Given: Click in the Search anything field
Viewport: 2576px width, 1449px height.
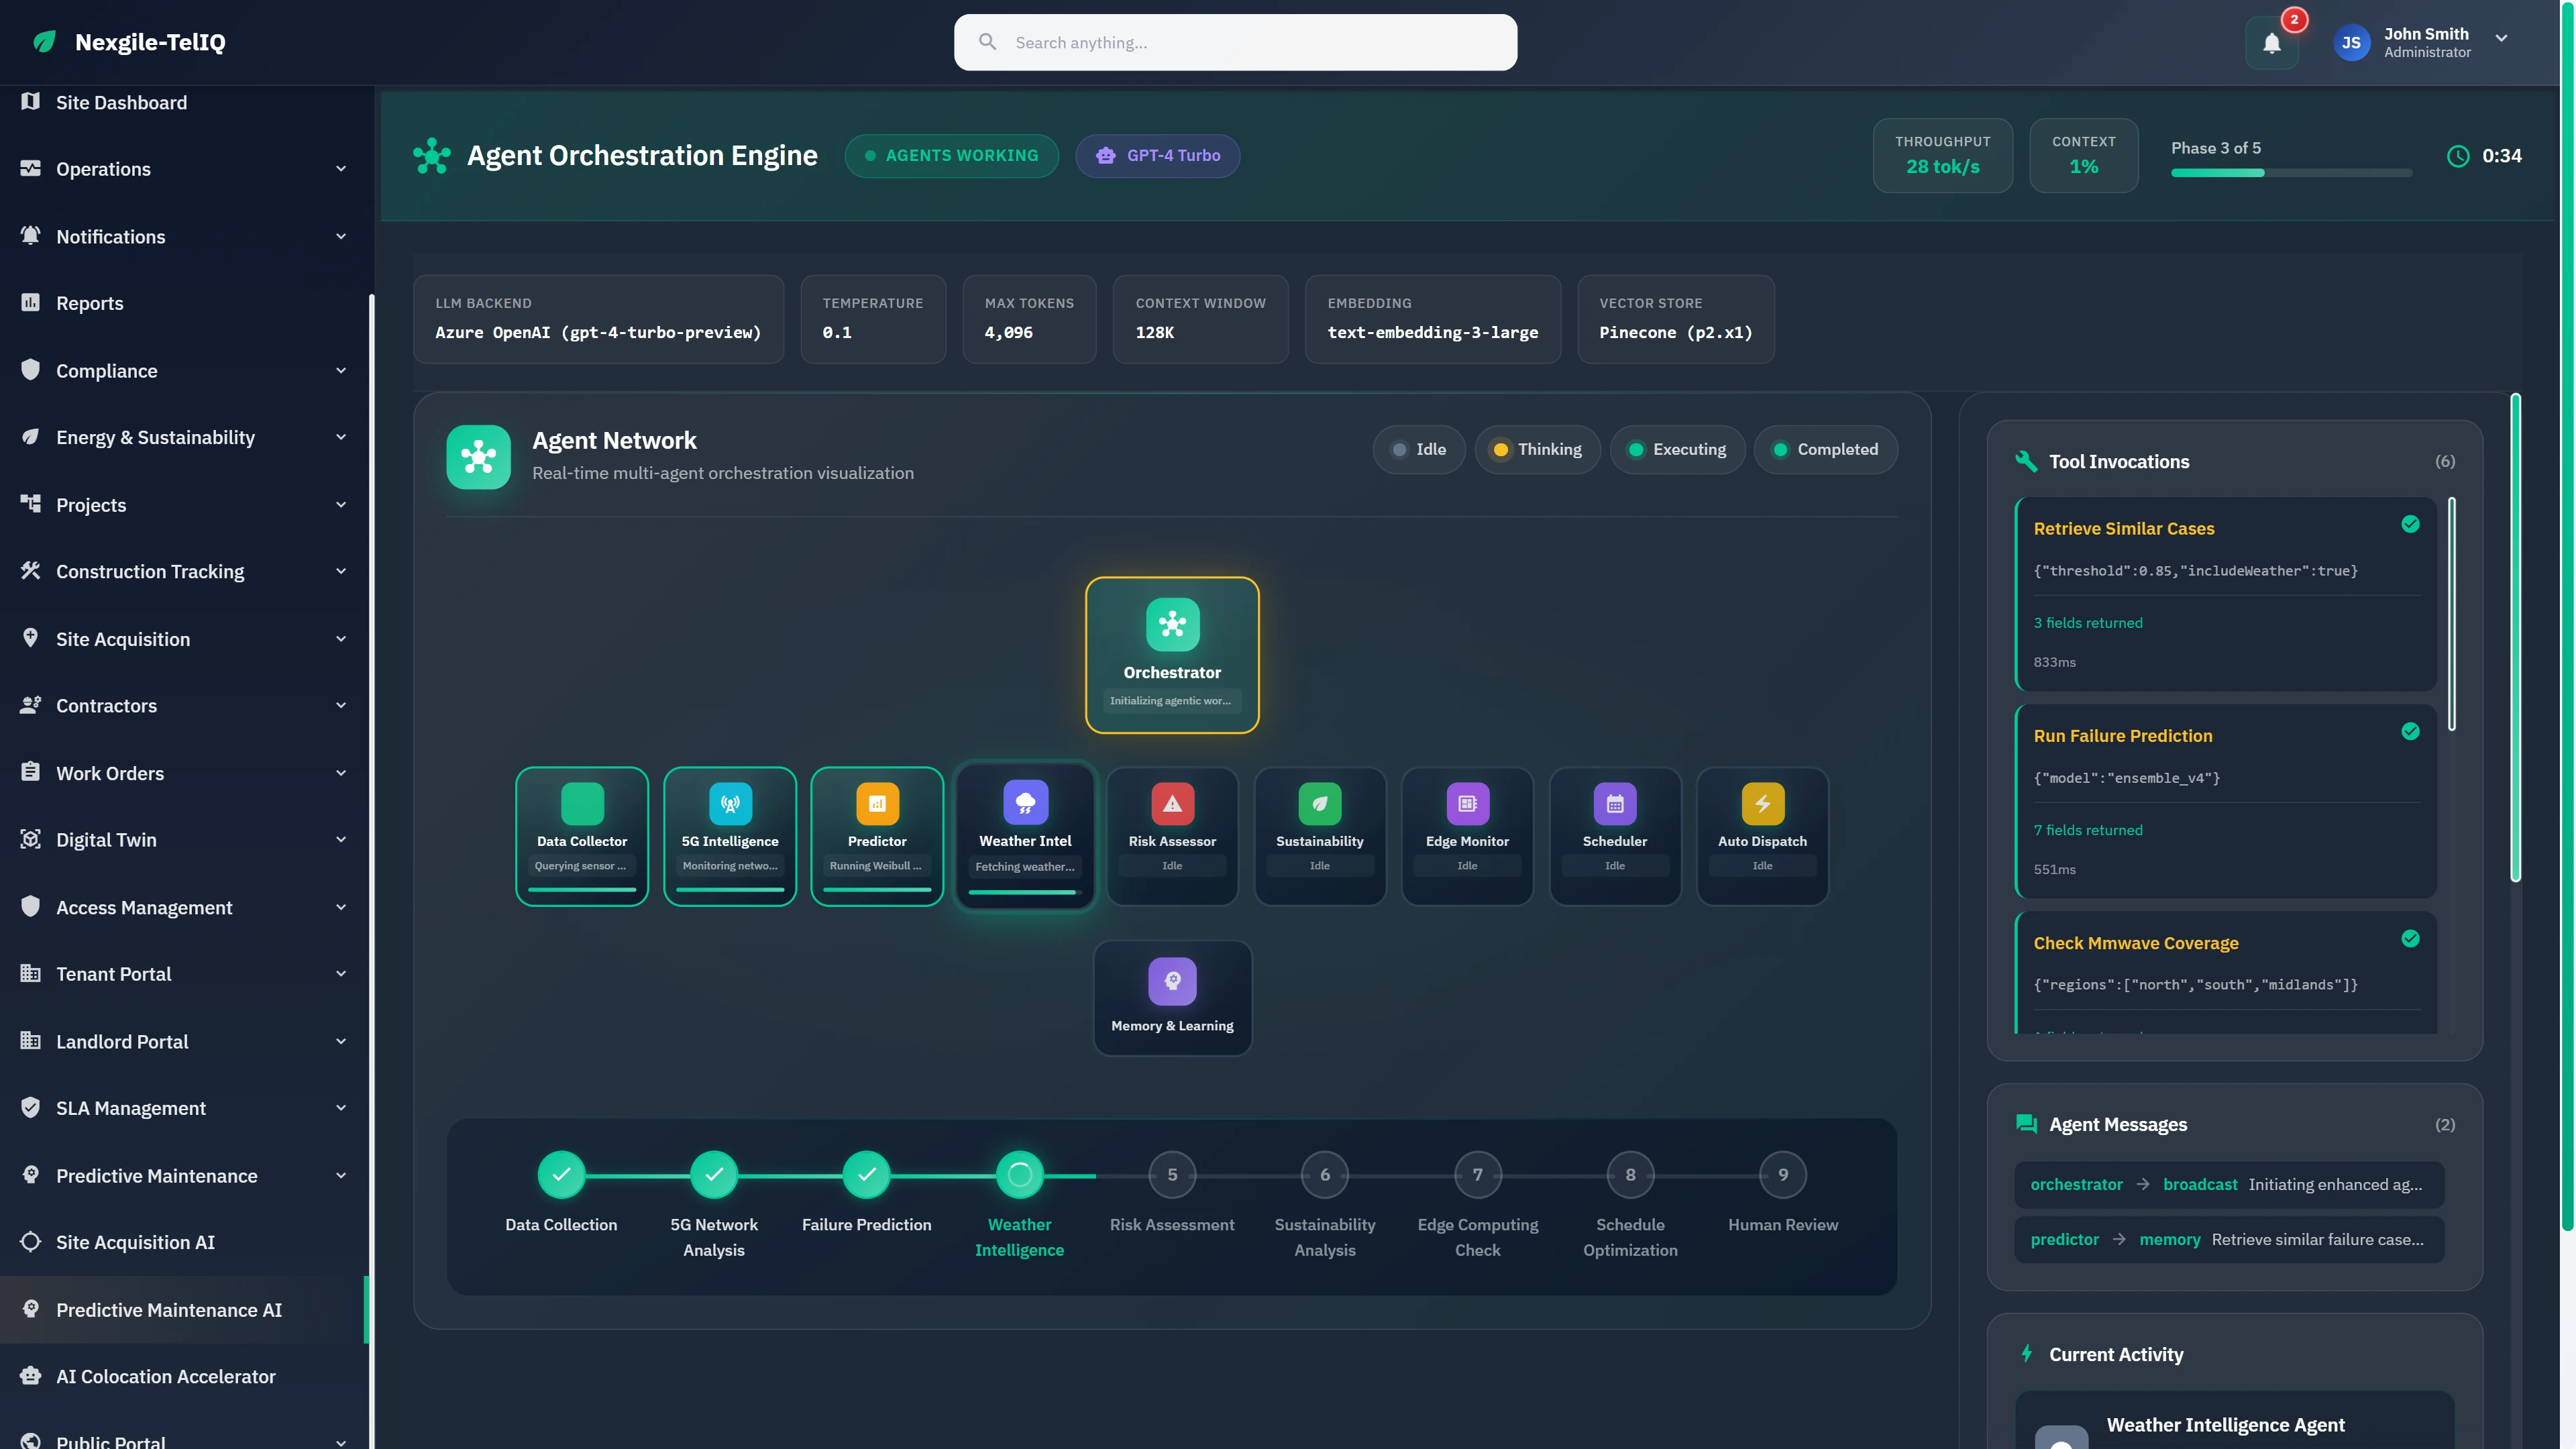Looking at the screenshot, I should pyautogui.click(x=1236, y=42).
